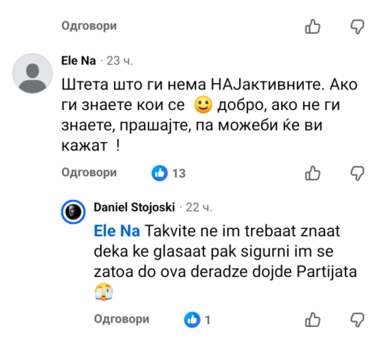Image resolution: width=382 pixels, height=342 pixels.
Task: Click the thumbs-down icon at the very top
Action: point(357,26)
